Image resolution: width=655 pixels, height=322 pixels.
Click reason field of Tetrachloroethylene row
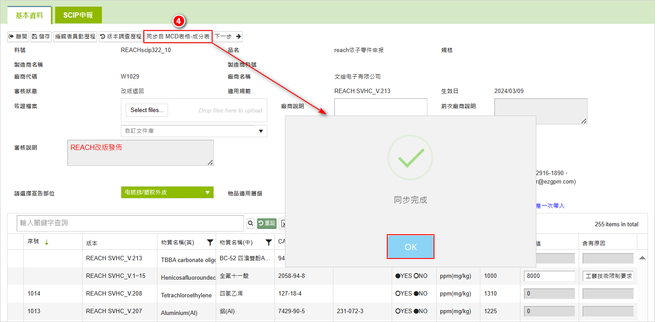(x=608, y=294)
